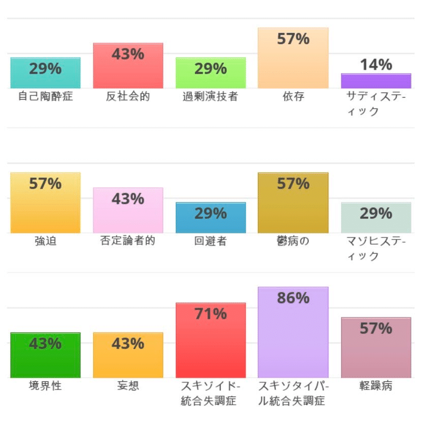Click the 自己陶酔症 label text
The image size is (421, 421).
[x=45, y=96]
